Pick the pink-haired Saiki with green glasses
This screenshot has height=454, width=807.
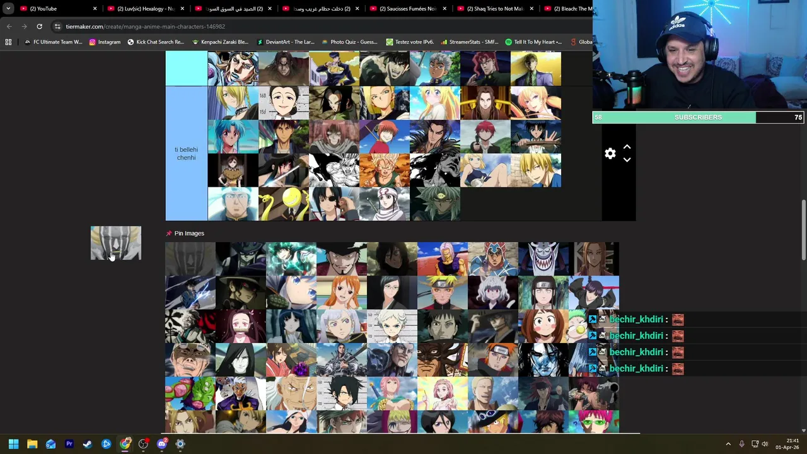point(594,422)
